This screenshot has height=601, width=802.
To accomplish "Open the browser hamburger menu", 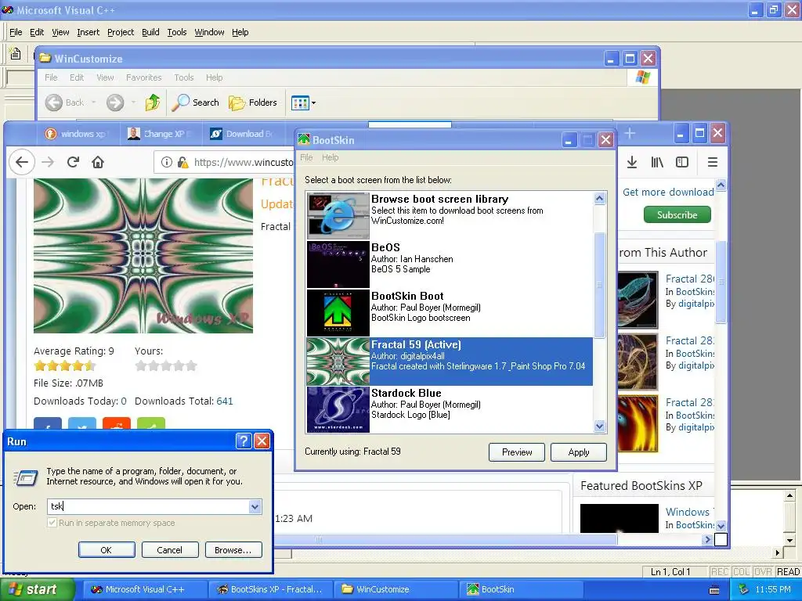I will pos(713,162).
